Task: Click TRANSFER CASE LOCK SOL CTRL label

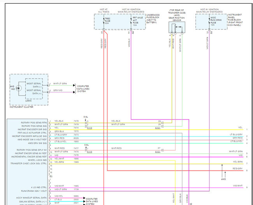Action: click(x=28, y=164)
